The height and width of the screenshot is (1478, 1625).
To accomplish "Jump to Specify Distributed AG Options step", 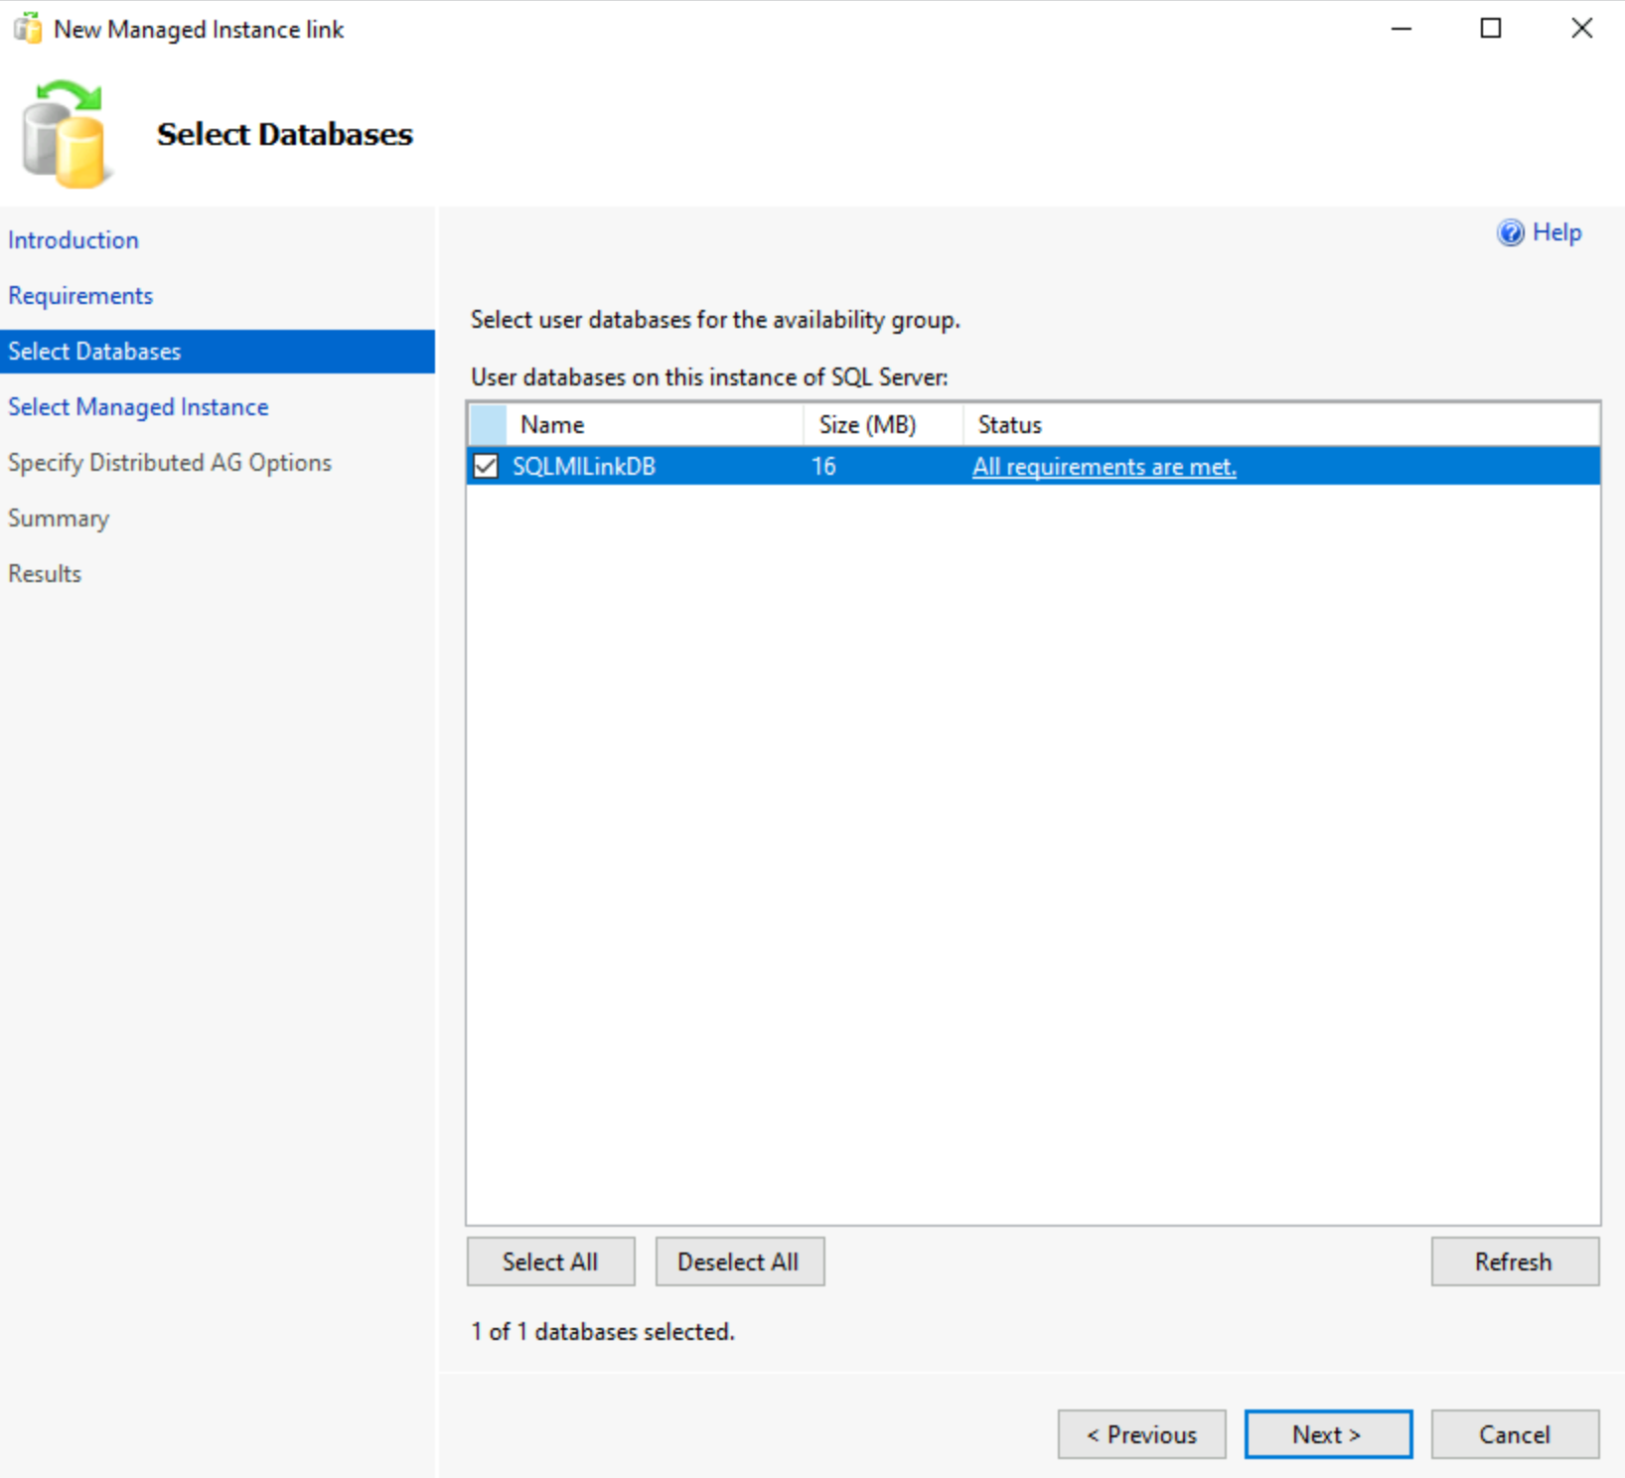I will 169,462.
